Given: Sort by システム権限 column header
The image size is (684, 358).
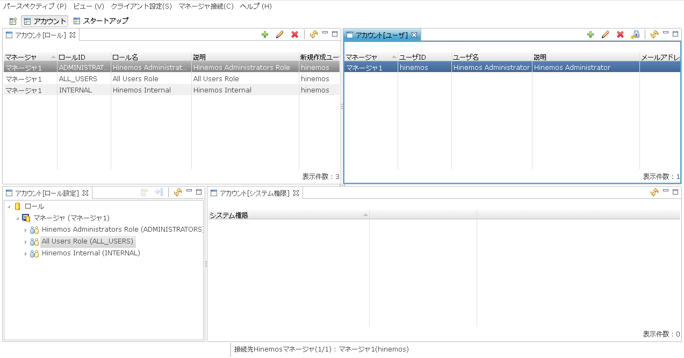Looking at the screenshot, I should (x=289, y=216).
